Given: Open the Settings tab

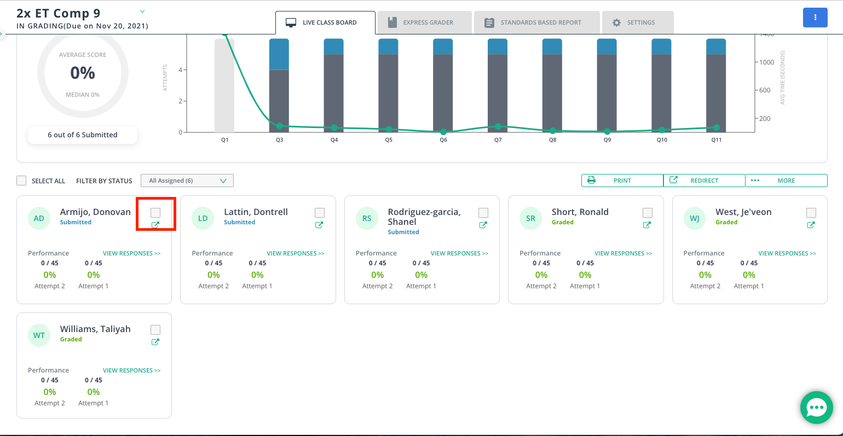Looking at the screenshot, I should tap(638, 22).
